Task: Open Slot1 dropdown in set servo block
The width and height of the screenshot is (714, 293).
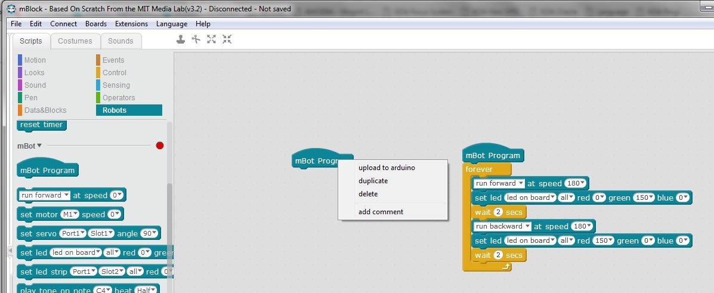Action: pyautogui.click(x=101, y=233)
